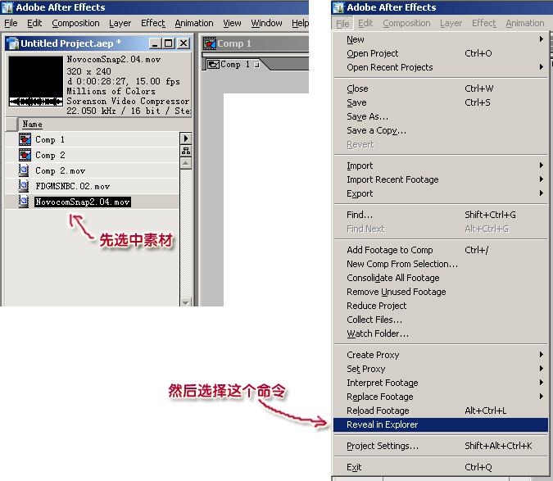Close the Untitled Project.aep window
Image resolution: width=553 pixels, height=481 pixels.
click(x=184, y=43)
